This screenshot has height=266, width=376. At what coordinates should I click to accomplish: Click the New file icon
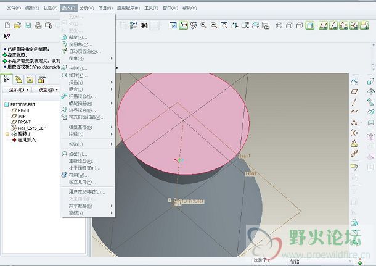[x=7, y=25]
